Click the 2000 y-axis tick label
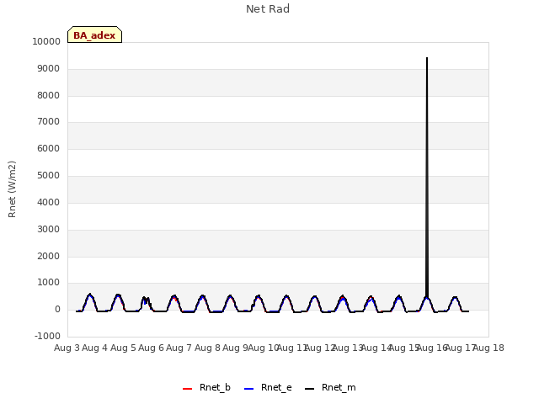The image size is (539, 404). coord(49,256)
